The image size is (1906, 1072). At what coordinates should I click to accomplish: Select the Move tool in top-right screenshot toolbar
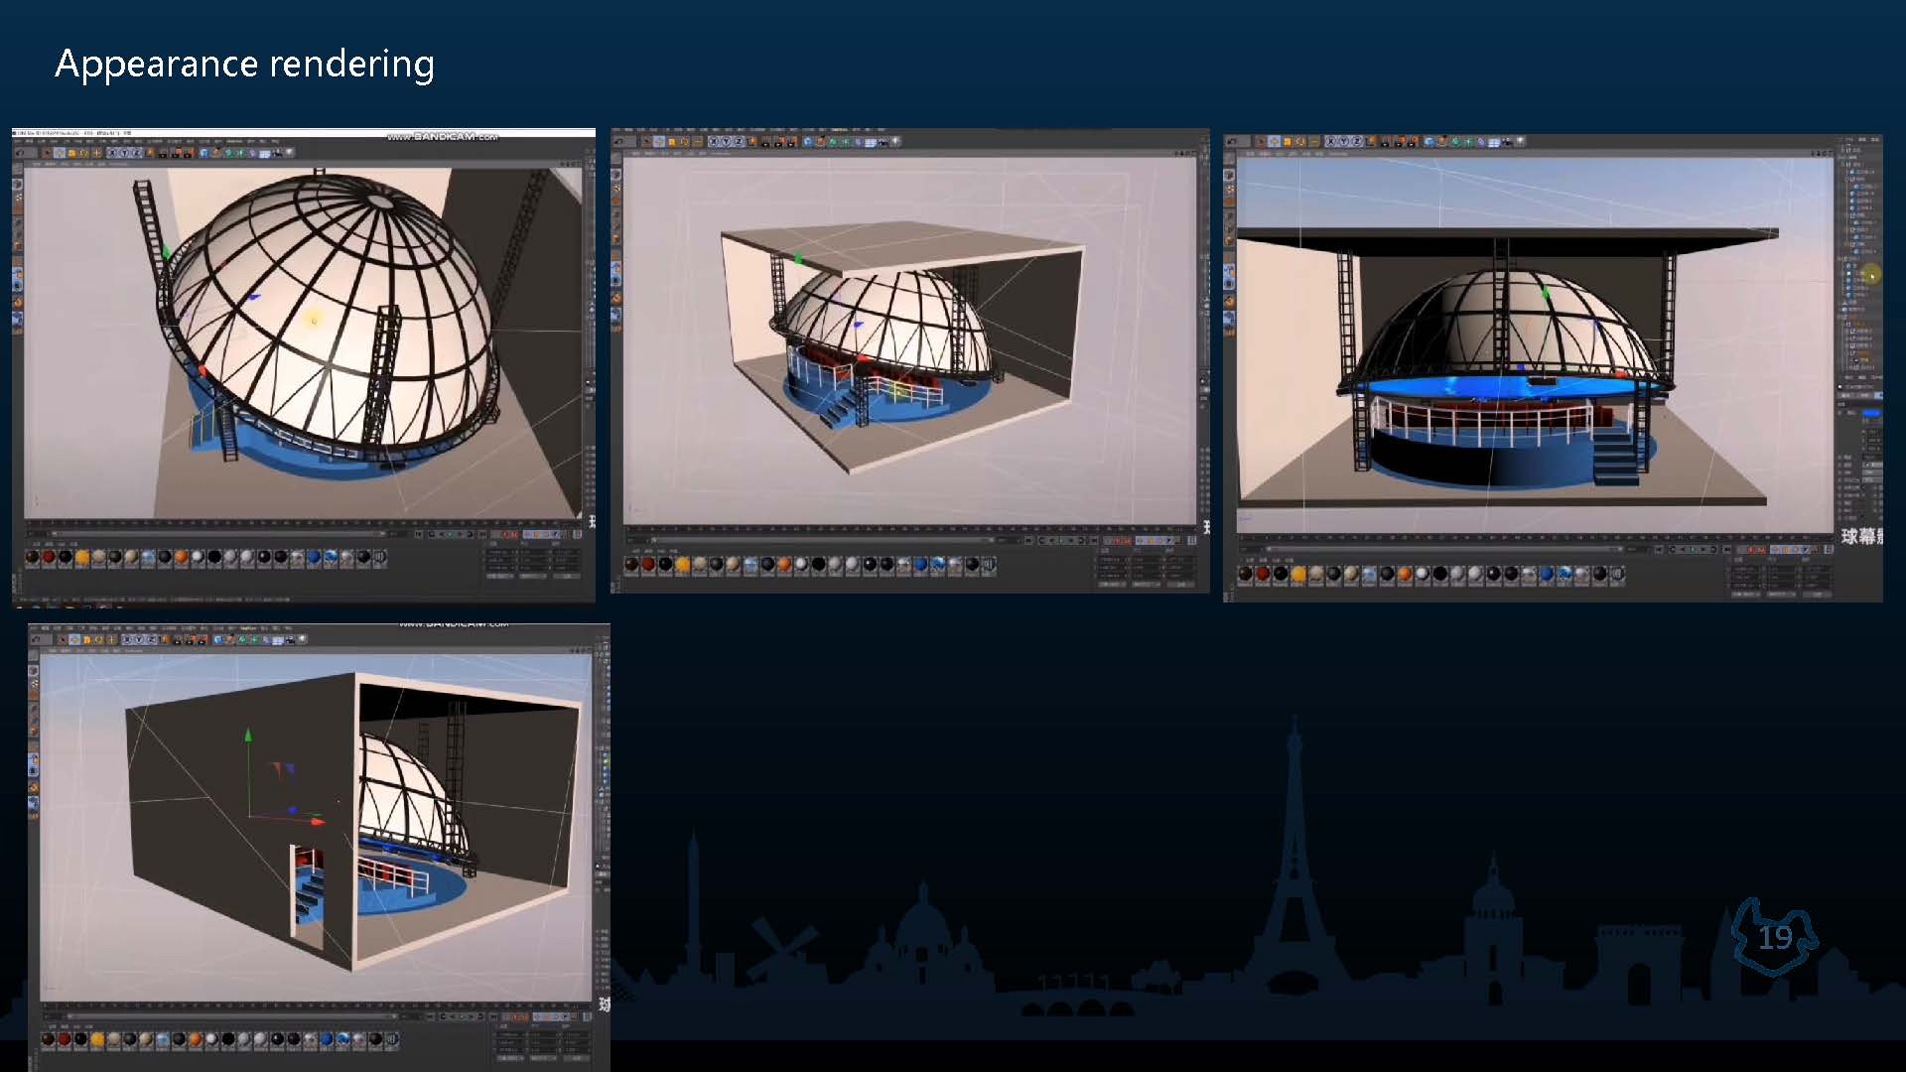1275,141
